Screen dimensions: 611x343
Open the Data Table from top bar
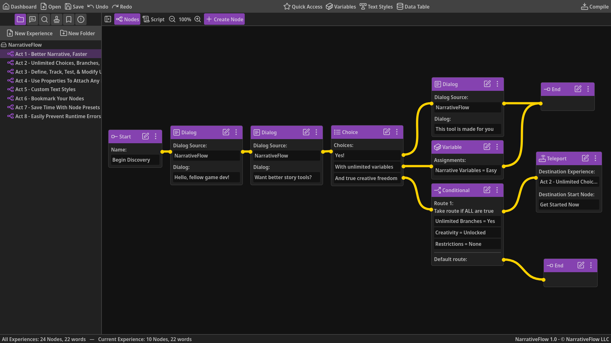coord(413,6)
